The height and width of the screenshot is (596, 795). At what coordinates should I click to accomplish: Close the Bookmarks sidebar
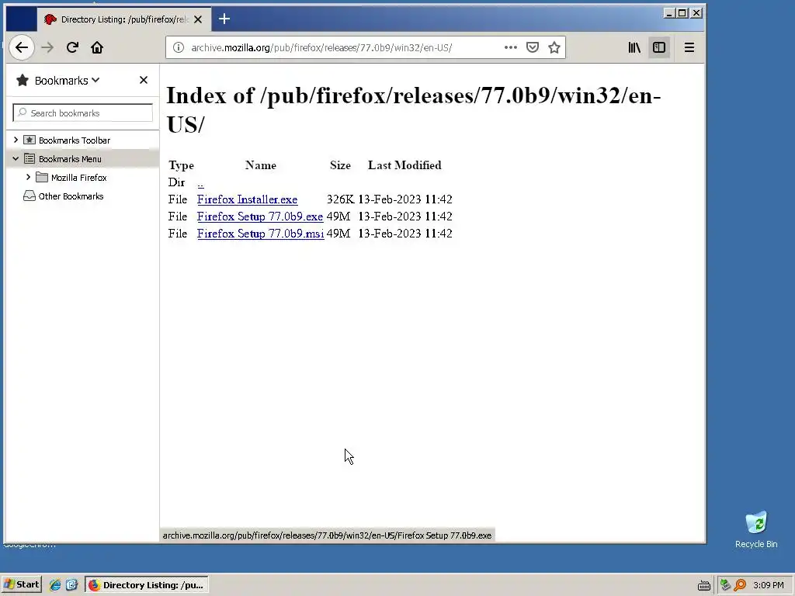click(x=144, y=80)
